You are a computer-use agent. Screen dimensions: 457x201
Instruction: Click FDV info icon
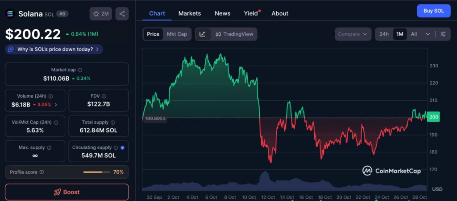tap(104, 96)
